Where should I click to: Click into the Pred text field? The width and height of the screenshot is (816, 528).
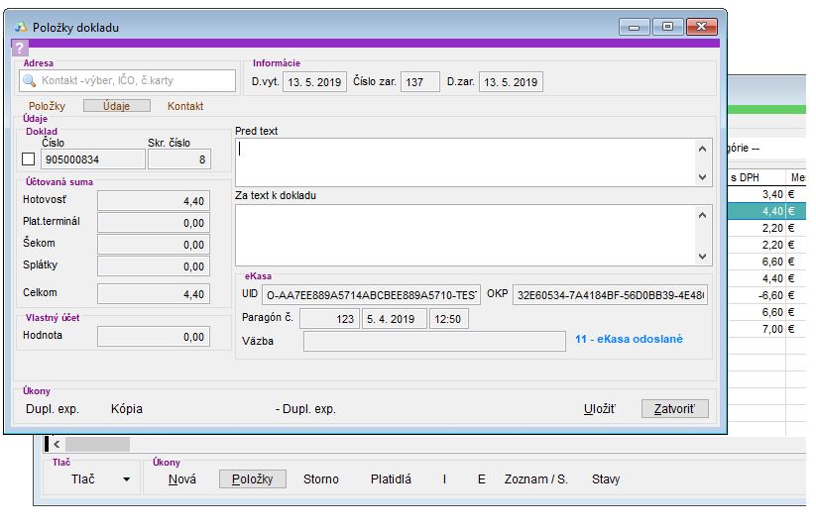[464, 161]
